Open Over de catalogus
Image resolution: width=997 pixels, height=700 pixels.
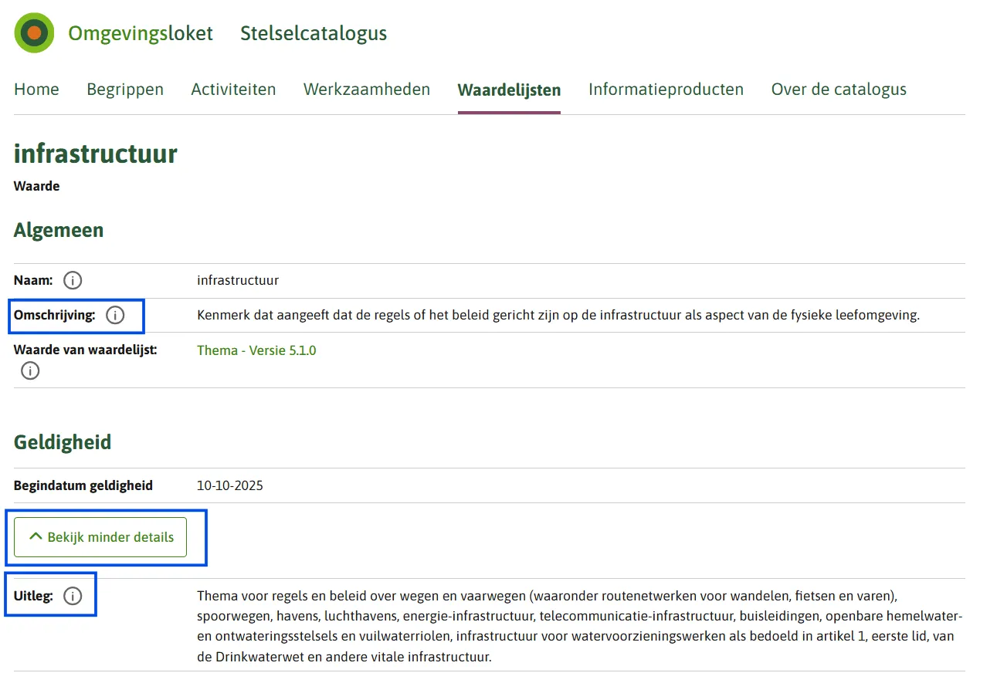tap(838, 89)
